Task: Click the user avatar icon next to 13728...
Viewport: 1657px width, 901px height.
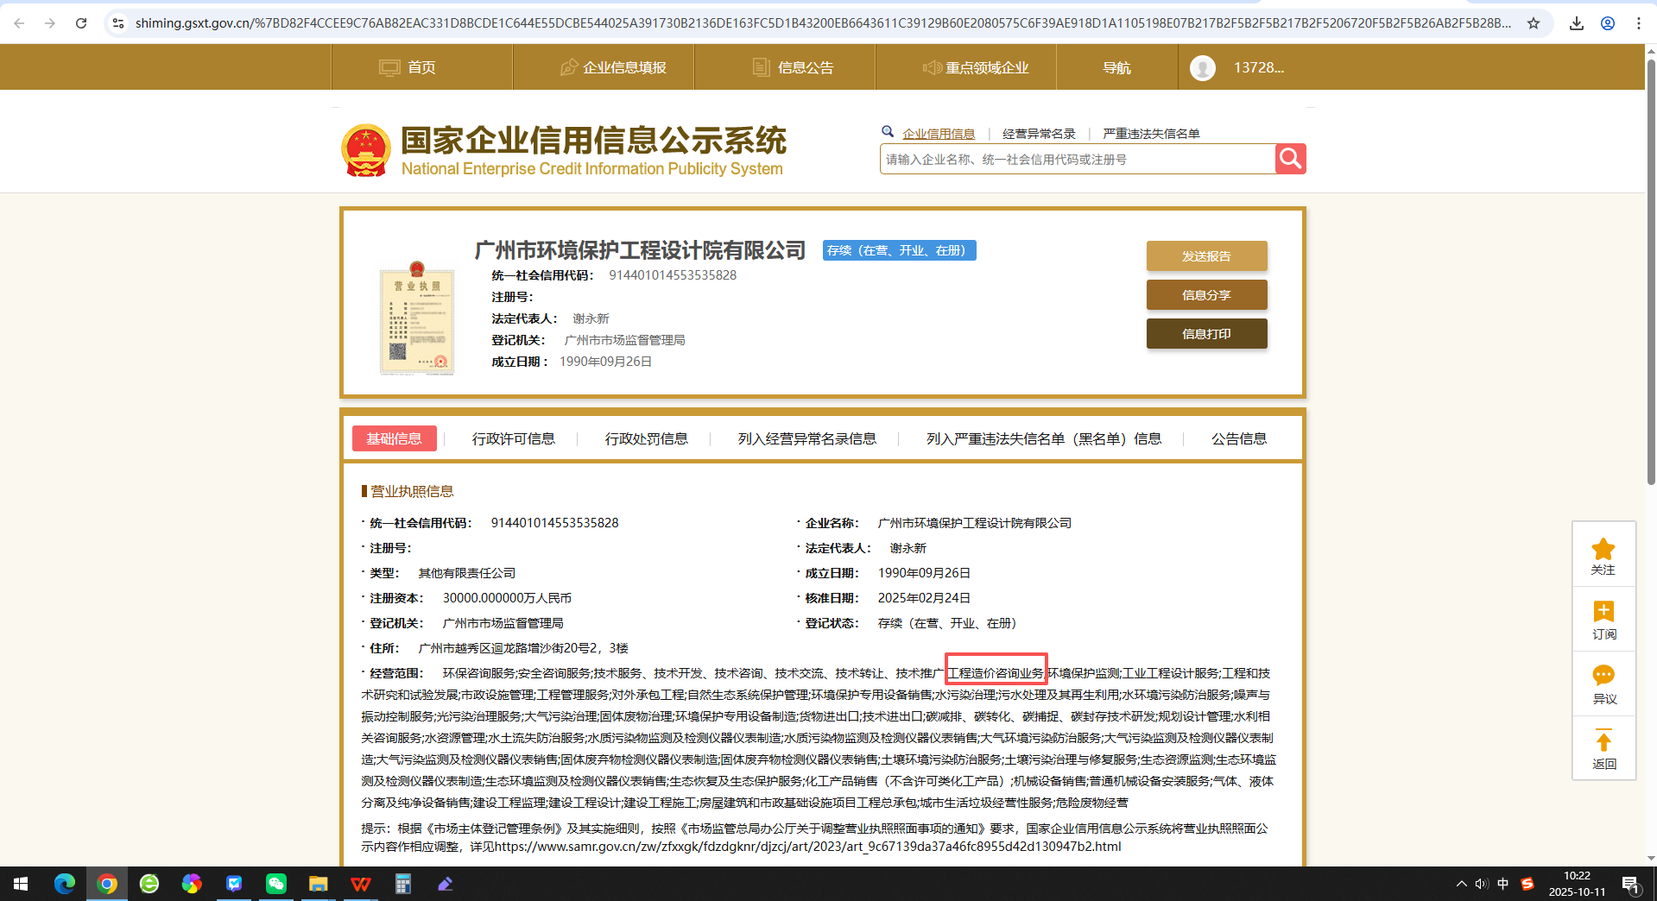Action: pos(1203,66)
